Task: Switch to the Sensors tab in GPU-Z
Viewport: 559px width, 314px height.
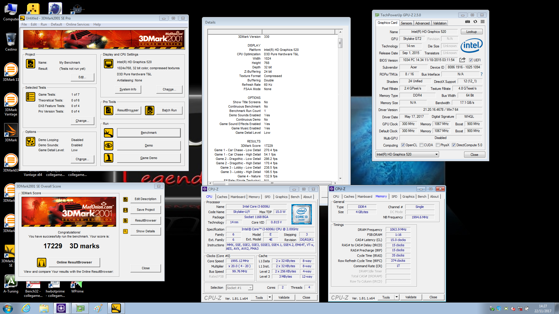Action: (406, 23)
